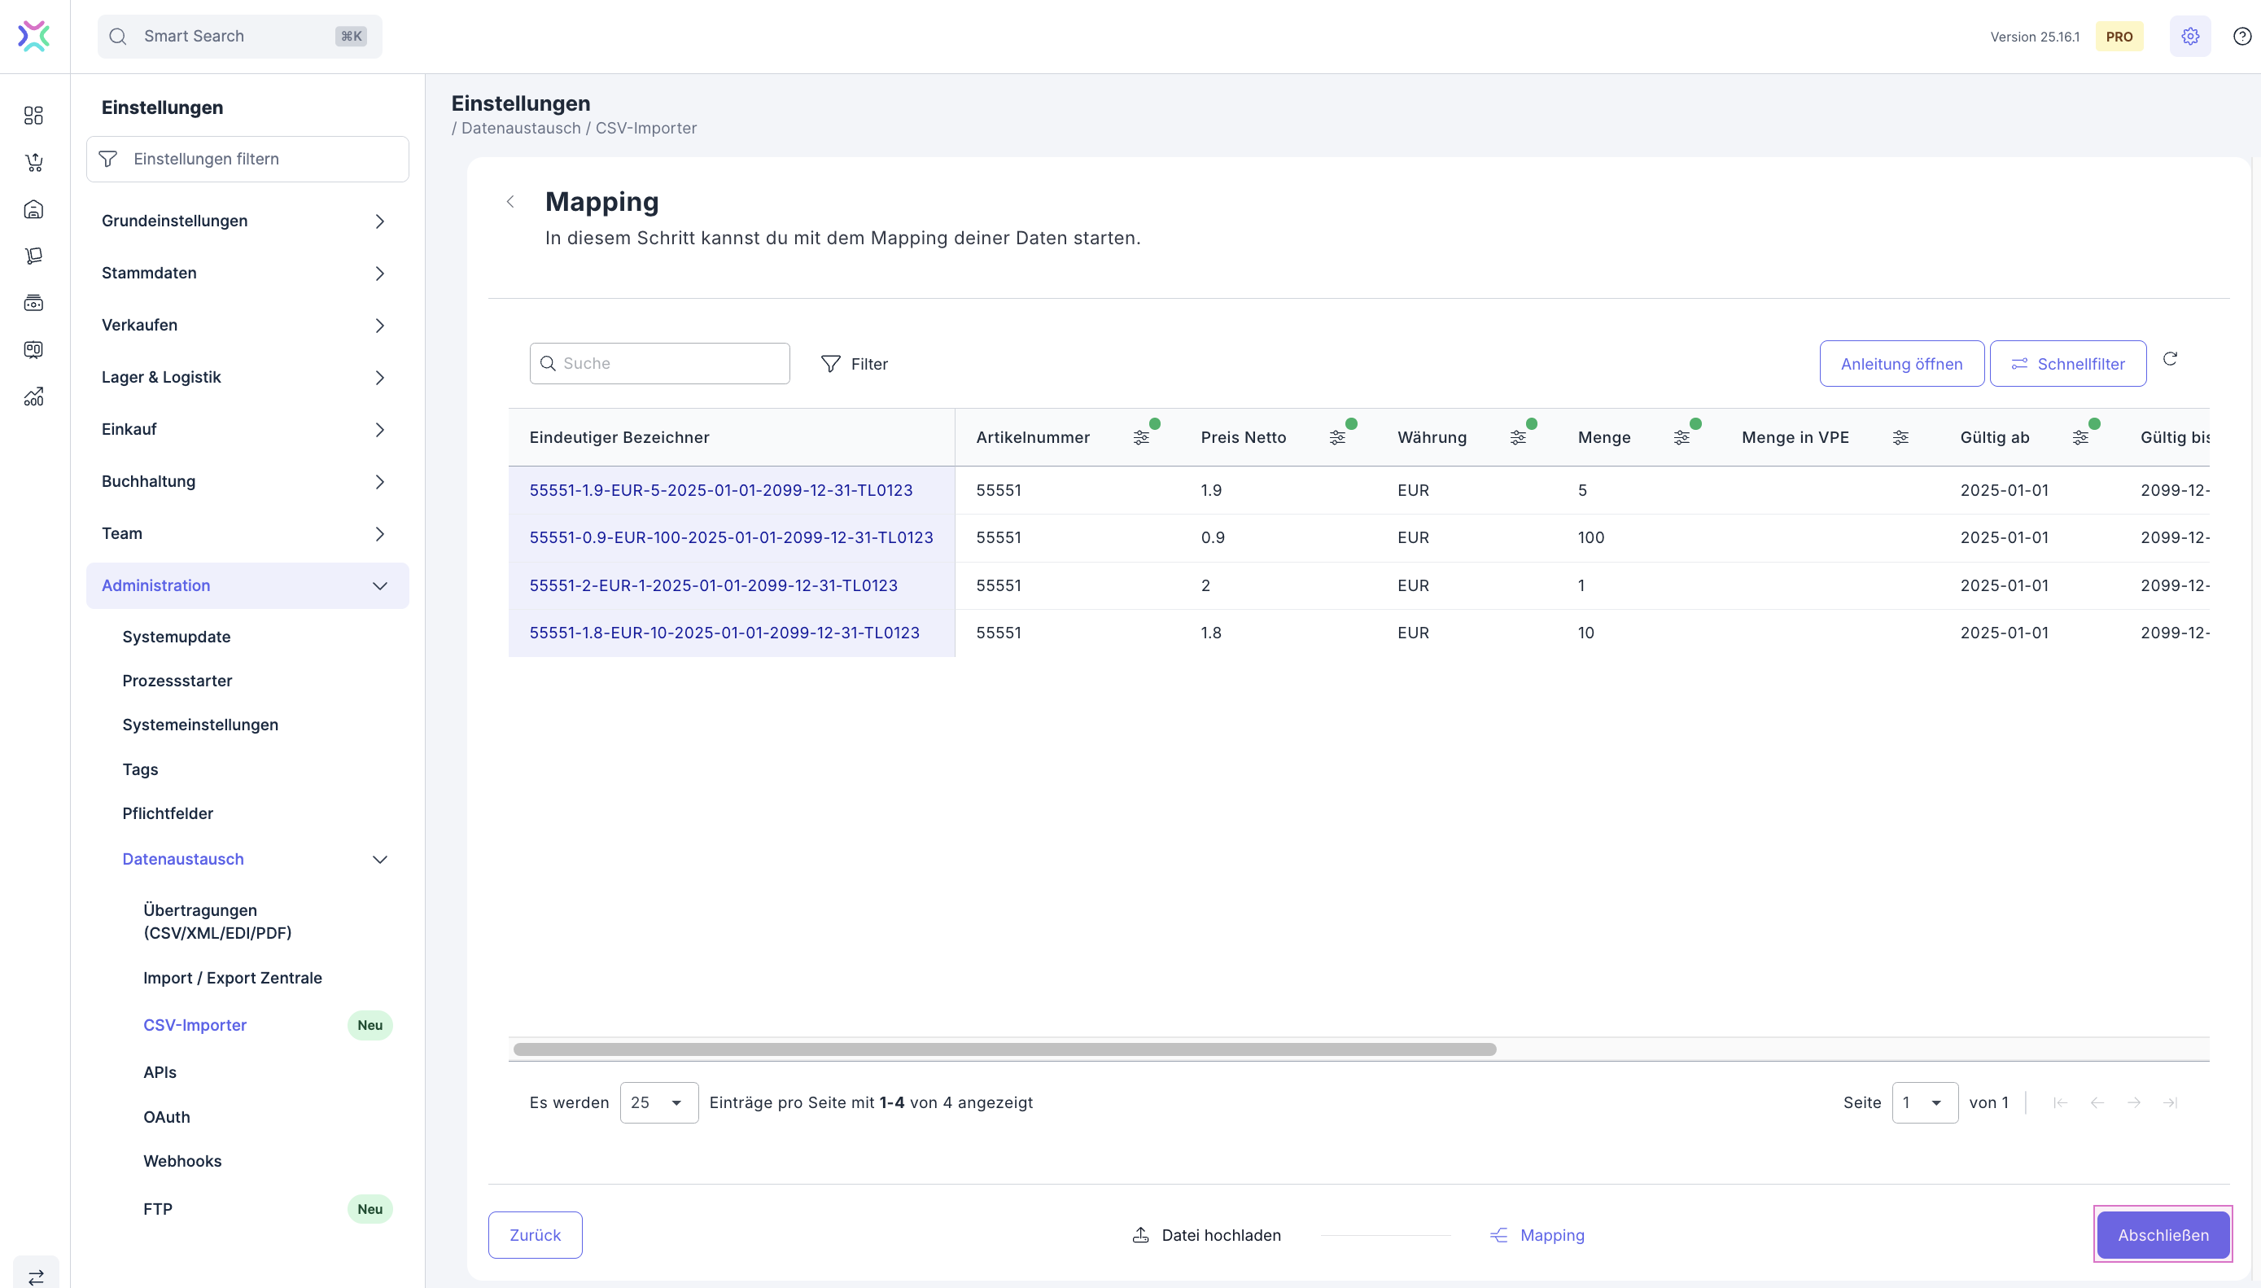2261x1288 pixels.
Task: Click the Abschließen button
Action: click(2162, 1235)
